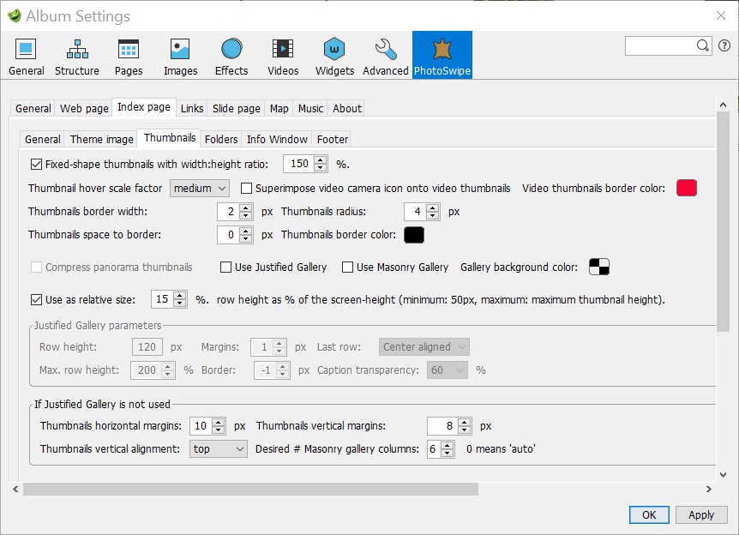Open the Widgets settings section
Viewport: 739px width, 535px height.
(334, 57)
